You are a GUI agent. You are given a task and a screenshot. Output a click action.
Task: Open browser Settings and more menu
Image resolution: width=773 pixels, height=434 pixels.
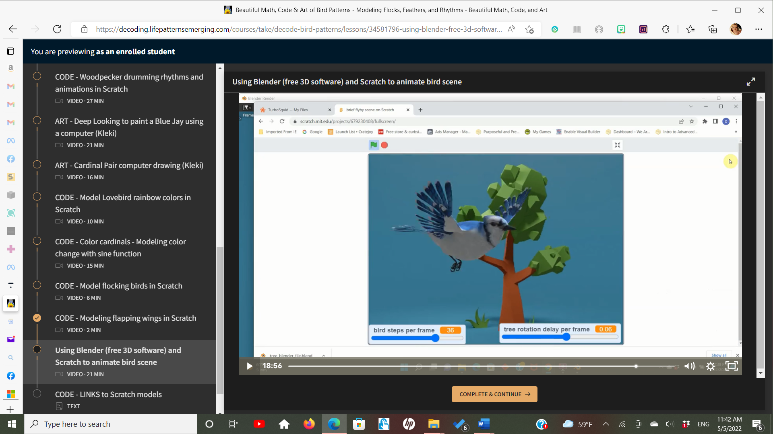pyautogui.click(x=759, y=29)
